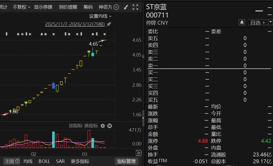Toggle the 筹码 chip distribution display
The width and height of the screenshot is (273, 166).
tap(88, 7)
